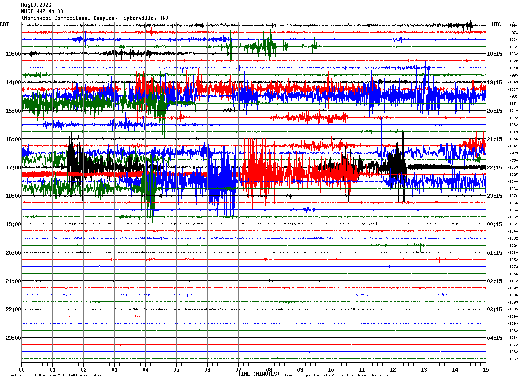The height and width of the screenshot is (381, 520).
Task: Click minute 15 on the time axis
Action: tap(486, 369)
